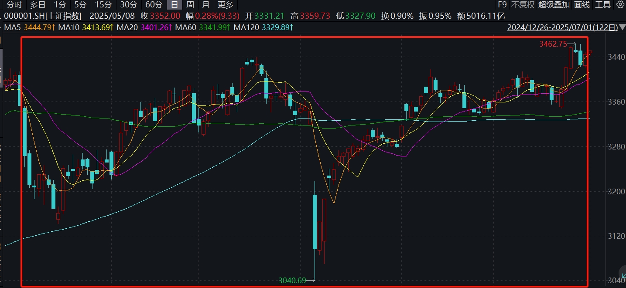Switch to the 多日 multi-day view
This screenshot has height=288, width=626.
(x=38, y=5)
